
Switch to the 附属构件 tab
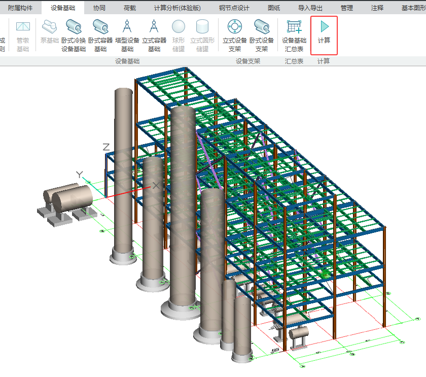click(x=20, y=8)
